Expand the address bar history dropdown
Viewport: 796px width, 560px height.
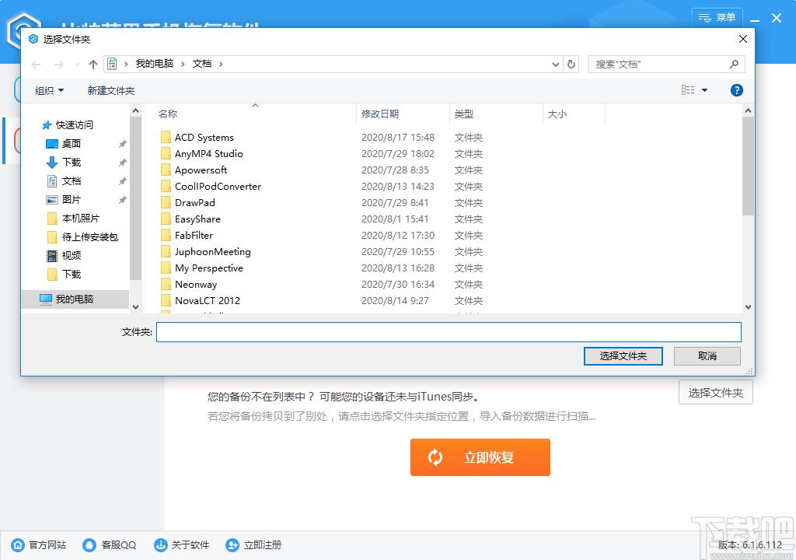555,64
